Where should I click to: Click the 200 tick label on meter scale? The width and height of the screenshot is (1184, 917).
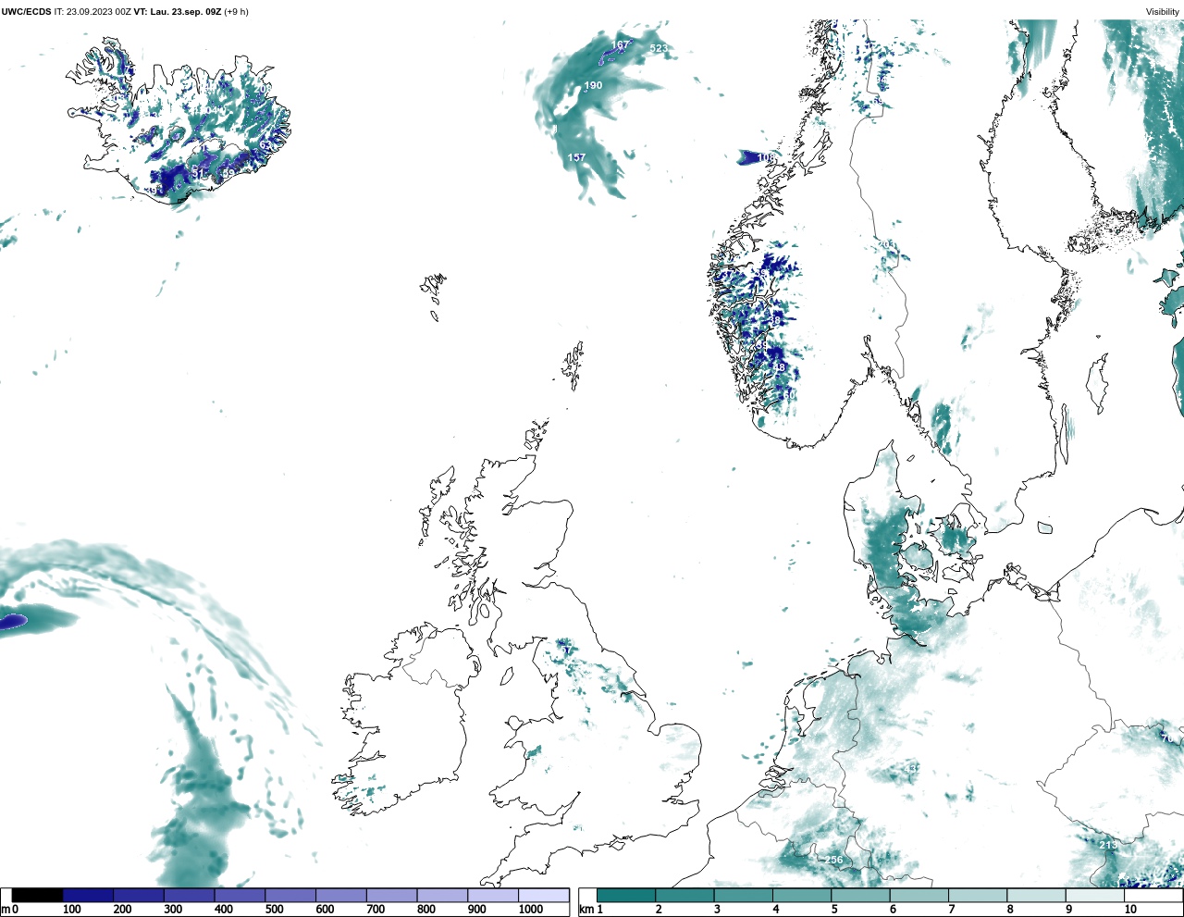[122, 910]
